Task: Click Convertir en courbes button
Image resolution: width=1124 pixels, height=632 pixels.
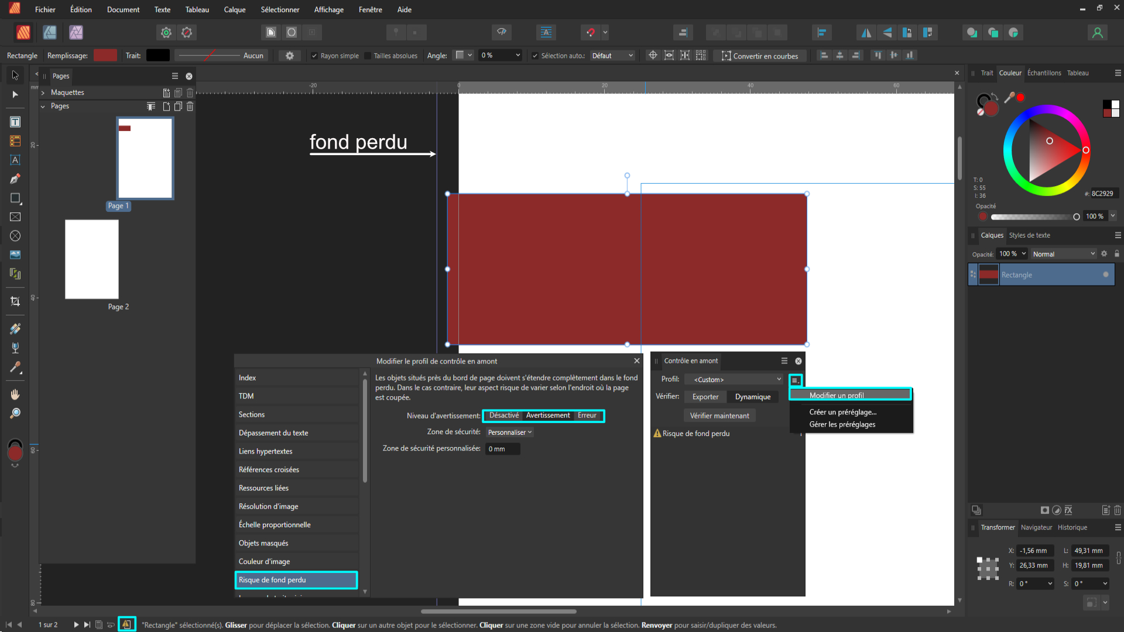Action: tap(759, 56)
